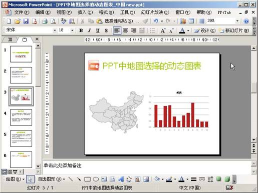Image resolution: width=258 pixels, height=193 pixels.
Task: Click the Help question mark icon
Action: (x=246, y=21)
